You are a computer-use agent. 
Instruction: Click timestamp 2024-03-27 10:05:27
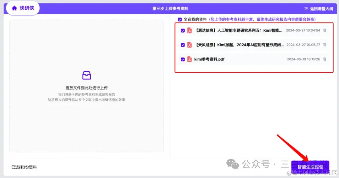(x=303, y=45)
